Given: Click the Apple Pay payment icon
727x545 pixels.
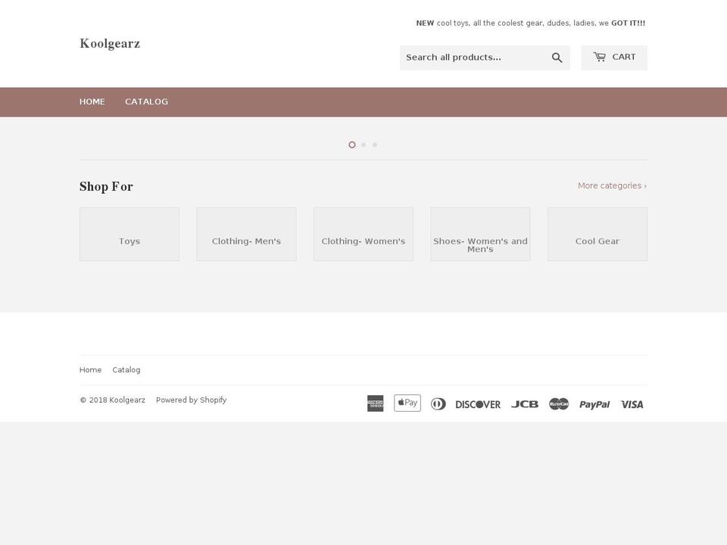Looking at the screenshot, I should pyautogui.click(x=407, y=403).
